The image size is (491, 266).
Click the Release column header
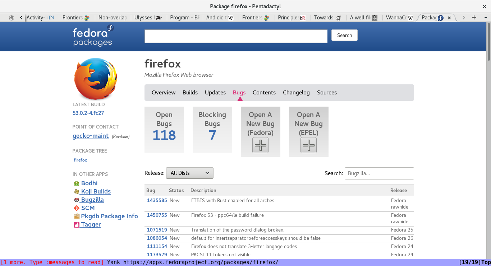(x=399, y=191)
